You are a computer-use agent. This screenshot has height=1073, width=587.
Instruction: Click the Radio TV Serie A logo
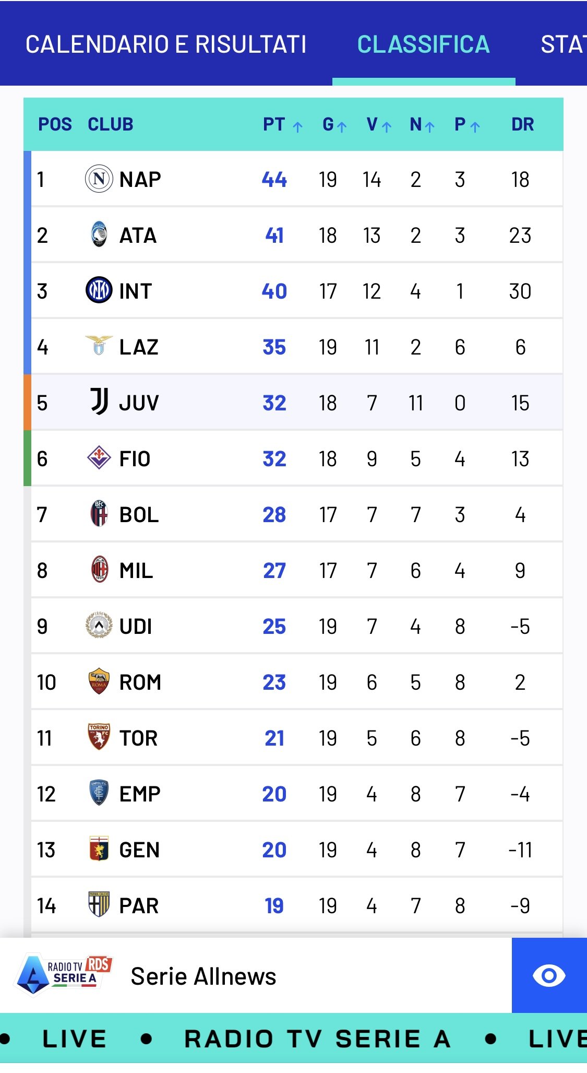[x=65, y=975]
